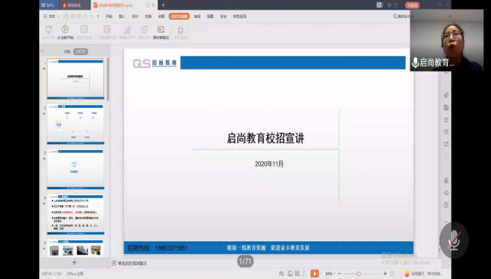Image resolution: width=491 pixels, height=279 pixels.
Task: Click the fit-to-window icon beside zoom
Action: (392, 274)
